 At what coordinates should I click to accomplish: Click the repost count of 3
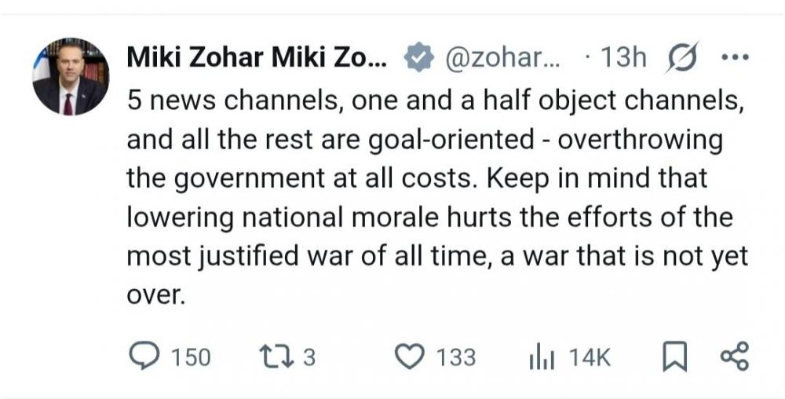pos(309,358)
